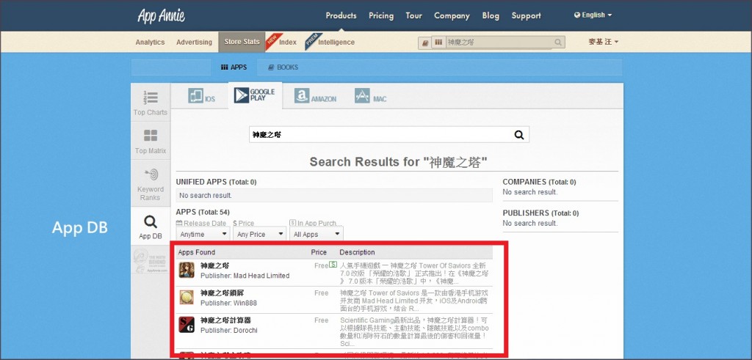The height and width of the screenshot is (360, 752).
Task: Switch to the iOS store tab
Action: [x=201, y=97]
